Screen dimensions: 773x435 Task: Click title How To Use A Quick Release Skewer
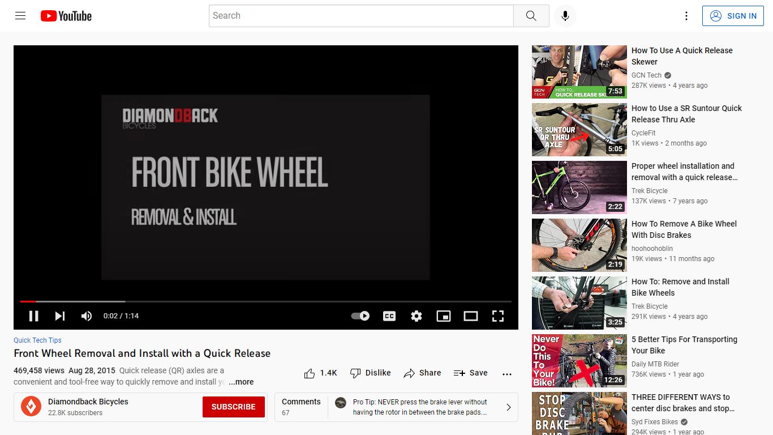(682, 56)
